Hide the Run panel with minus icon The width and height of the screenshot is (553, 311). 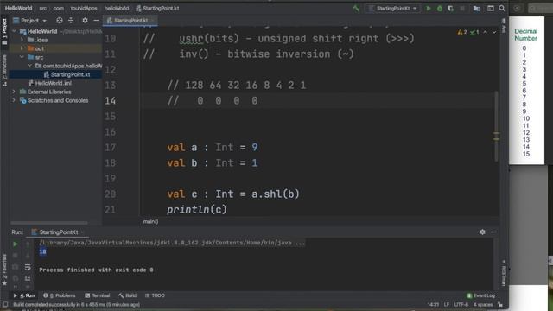[x=493, y=232]
